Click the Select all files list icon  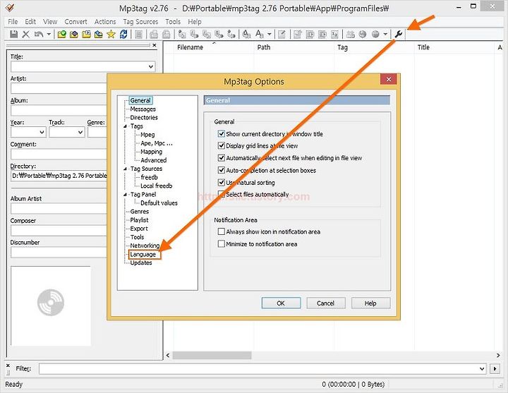(139, 34)
